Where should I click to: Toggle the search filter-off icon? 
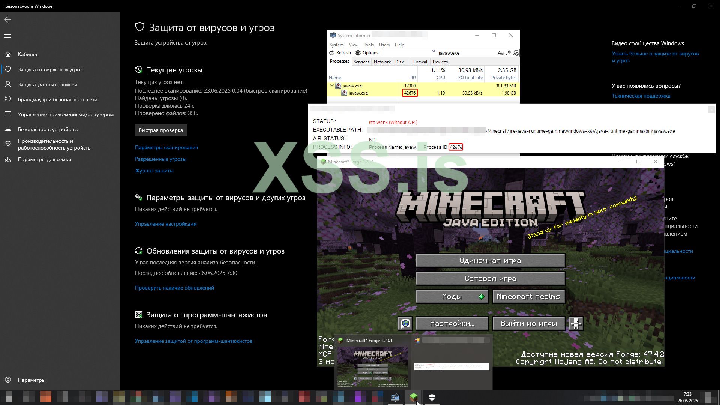(x=516, y=53)
